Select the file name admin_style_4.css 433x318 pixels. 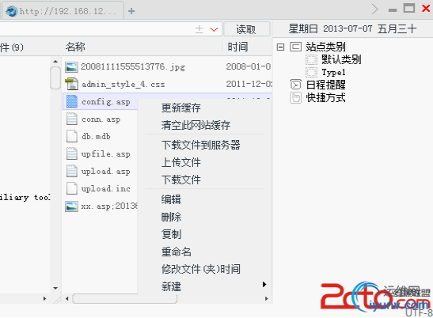(123, 84)
